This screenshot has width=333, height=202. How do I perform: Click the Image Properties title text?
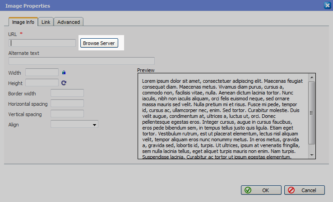pyautogui.click(x=28, y=6)
